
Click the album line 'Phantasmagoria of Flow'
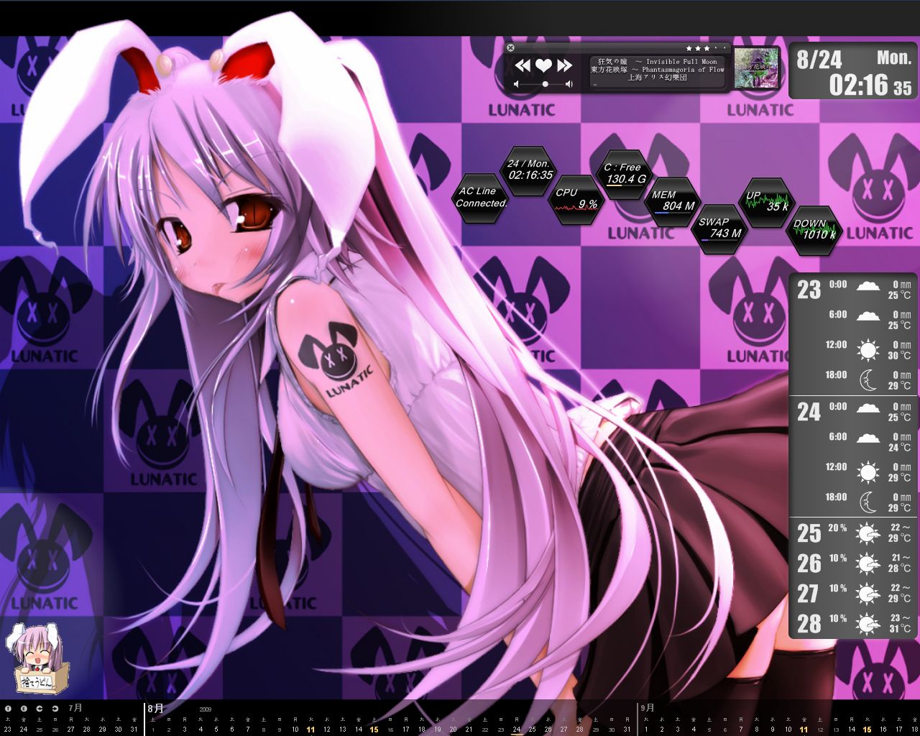683,70
